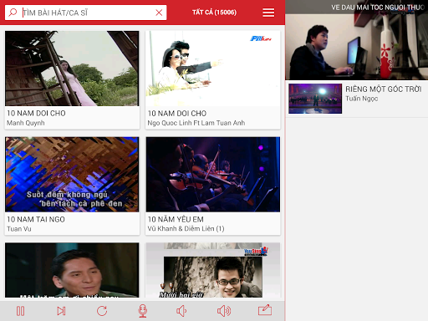Lower the volume with speaker icon
This screenshot has height=321, width=428.
[x=181, y=311]
